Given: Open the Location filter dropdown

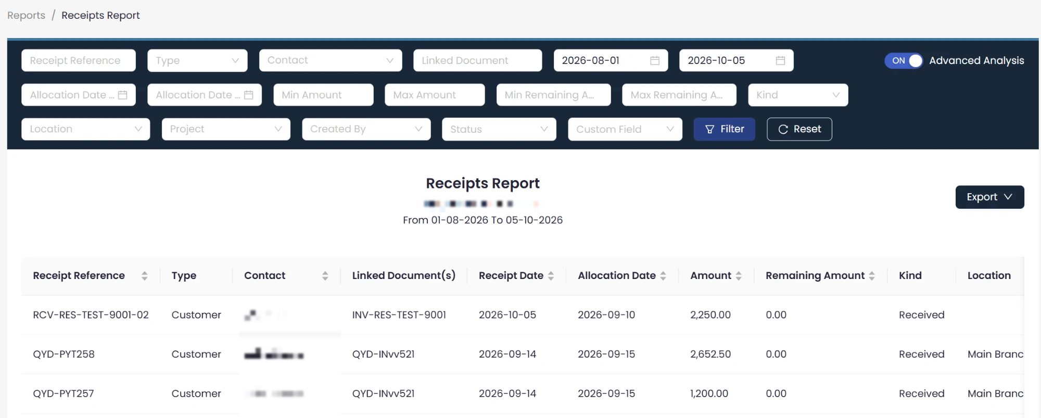Looking at the screenshot, I should 85,129.
